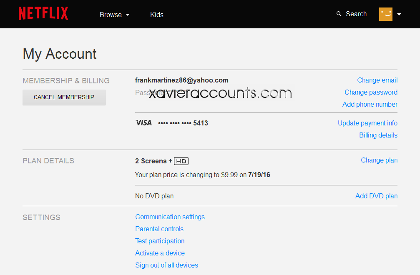The image size is (420, 275).
Task: Click the Netflix logo
Action: 43,13
